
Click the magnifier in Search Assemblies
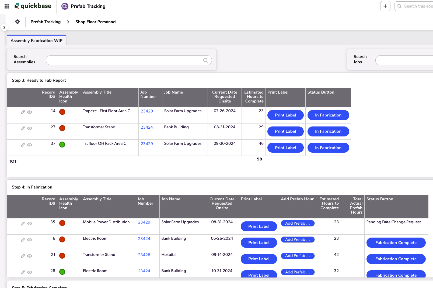(205, 60)
